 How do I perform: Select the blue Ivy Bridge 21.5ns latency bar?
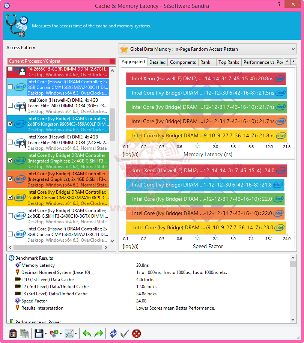206,93
